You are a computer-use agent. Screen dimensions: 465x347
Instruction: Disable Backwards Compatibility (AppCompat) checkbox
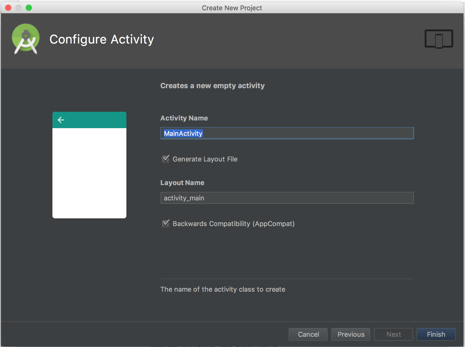point(166,223)
